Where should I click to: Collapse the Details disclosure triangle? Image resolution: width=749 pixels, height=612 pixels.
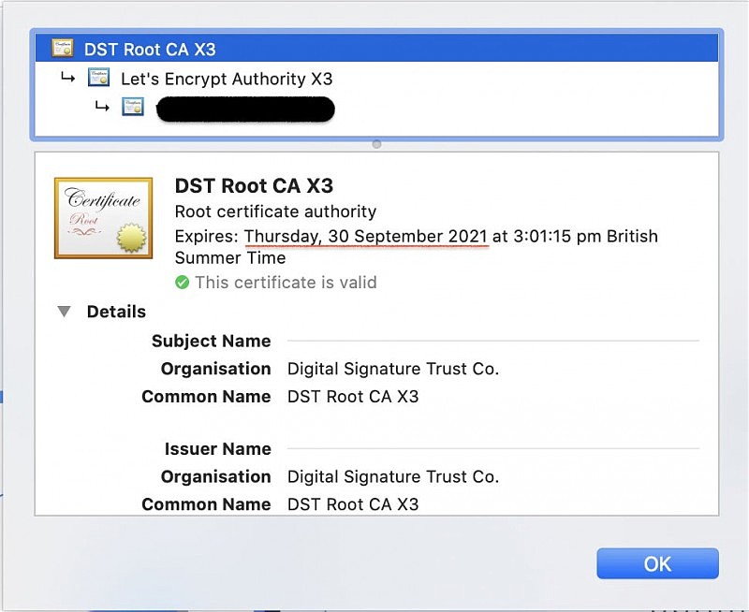[64, 312]
